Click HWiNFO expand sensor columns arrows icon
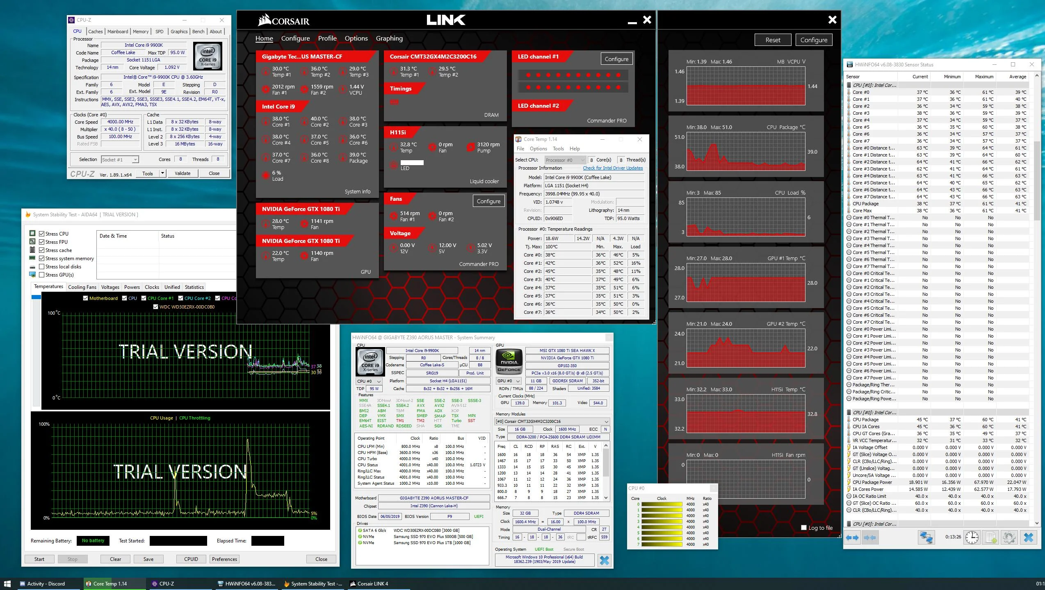This screenshot has height=590, width=1045. pos(853,537)
